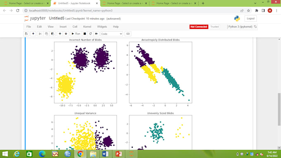
Task: Restart kernel and run all with the fast-forward icon
Action: tap(96, 34)
